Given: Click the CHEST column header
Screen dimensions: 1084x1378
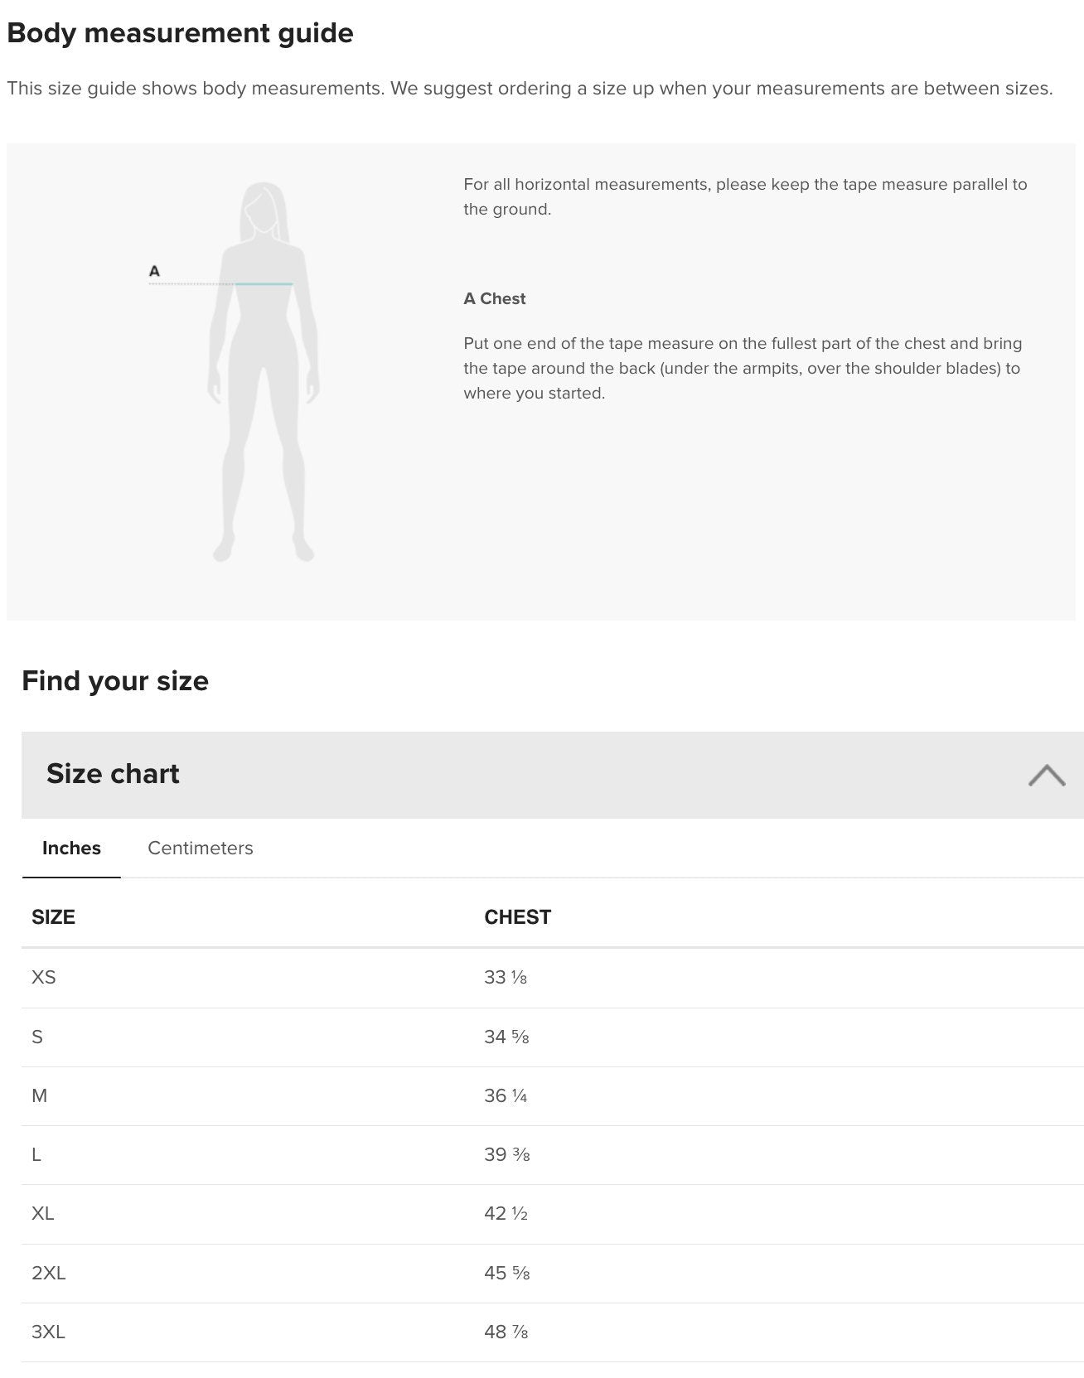Looking at the screenshot, I should coord(517,917).
